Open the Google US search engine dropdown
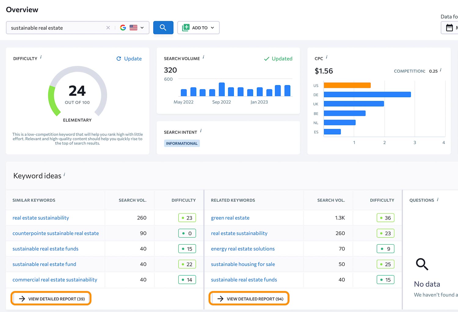 [x=132, y=28]
